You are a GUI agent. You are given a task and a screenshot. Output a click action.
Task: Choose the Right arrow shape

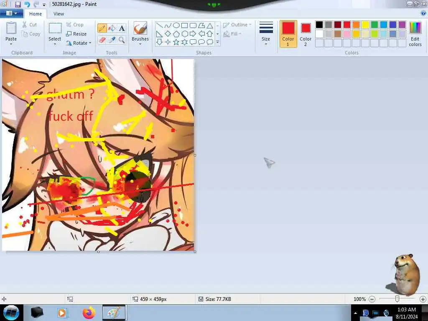(x=193, y=34)
